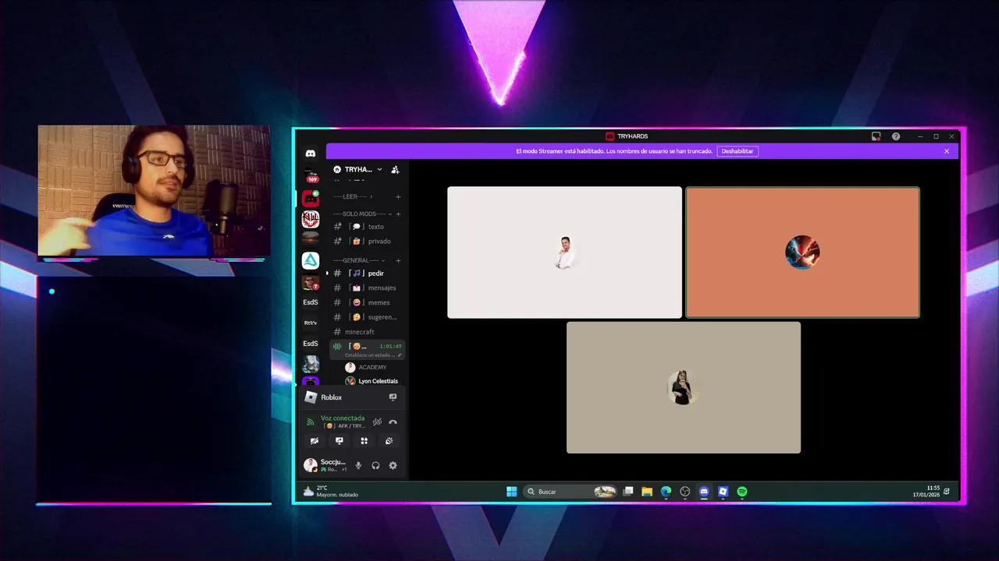Open the mensajes channel
This screenshot has width=999, height=561.
pyautogui.click(x=368, y=288)
